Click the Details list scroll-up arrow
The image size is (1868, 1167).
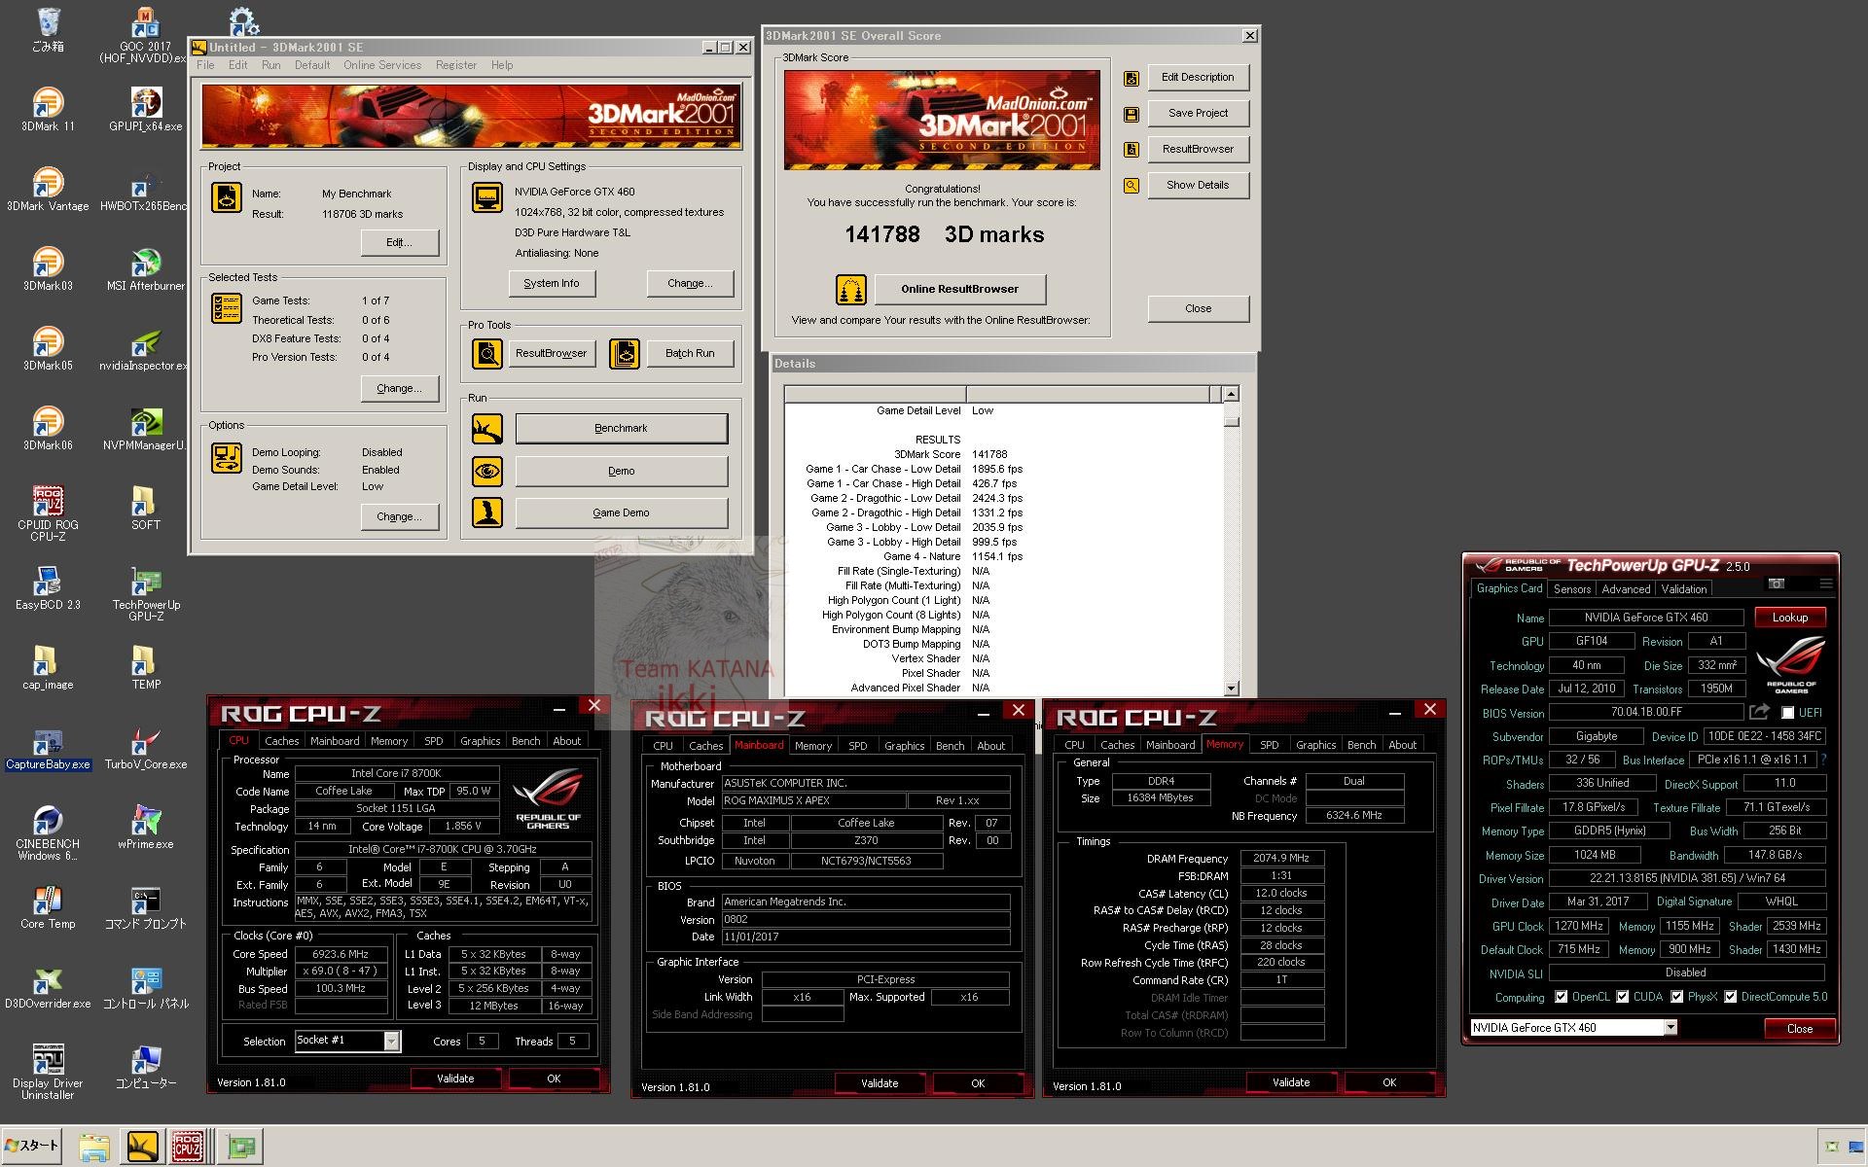[x=1231, y=394]
